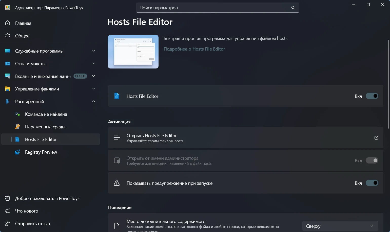Click the Hosts File Editor card file icon
390x232 pixels.
[117, 96]
